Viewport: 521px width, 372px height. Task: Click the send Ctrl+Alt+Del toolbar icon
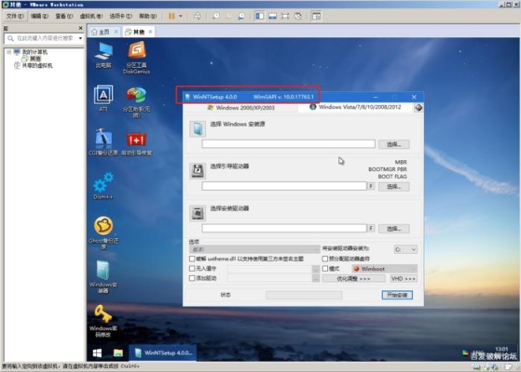tap(198, 16)
